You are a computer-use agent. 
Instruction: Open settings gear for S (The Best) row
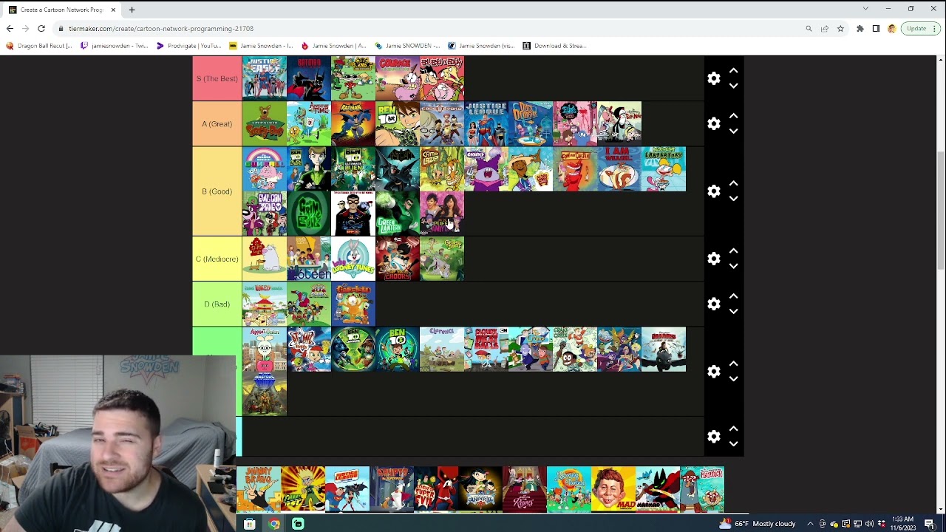[714, 78]
